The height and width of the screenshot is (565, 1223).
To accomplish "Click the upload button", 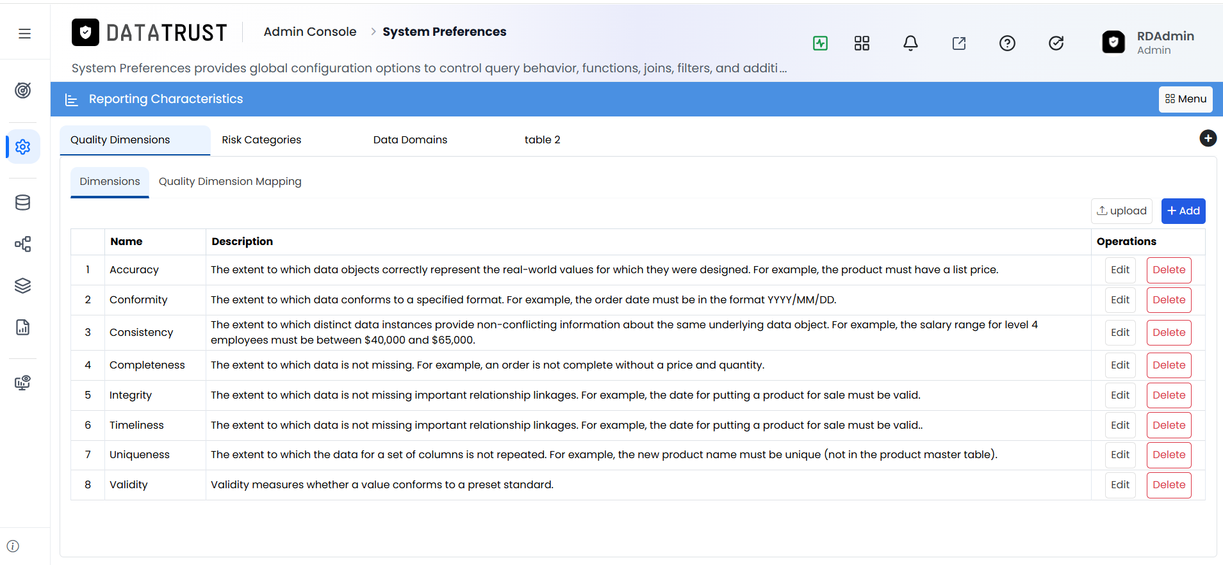I will click(x=1121, y=211).
